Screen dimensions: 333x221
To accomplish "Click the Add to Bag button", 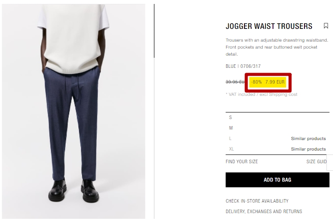I will (x=277, y=180).
